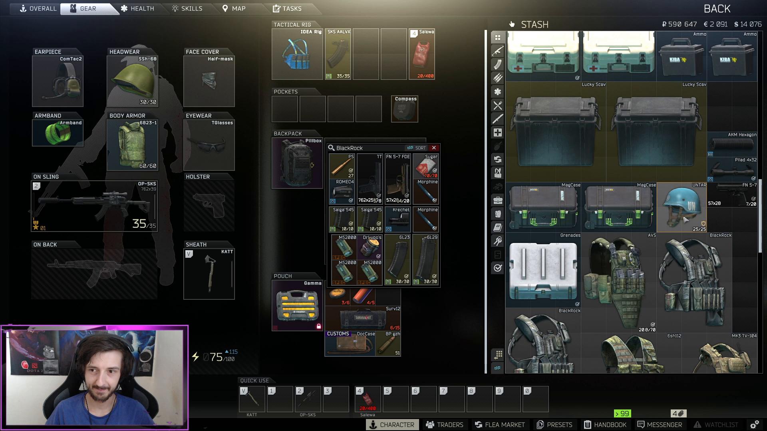Filter stash by quest checkmark icon
Viewport: 767px width, 431px height.
(x=497, y=268)
